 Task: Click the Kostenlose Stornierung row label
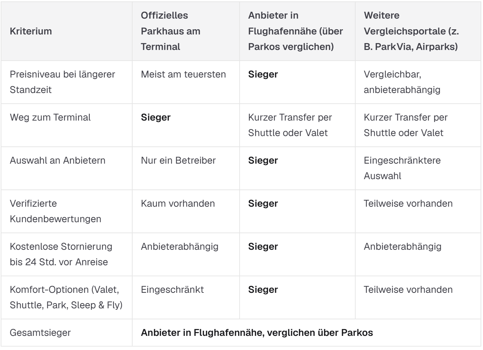click(x=61, y=254)
